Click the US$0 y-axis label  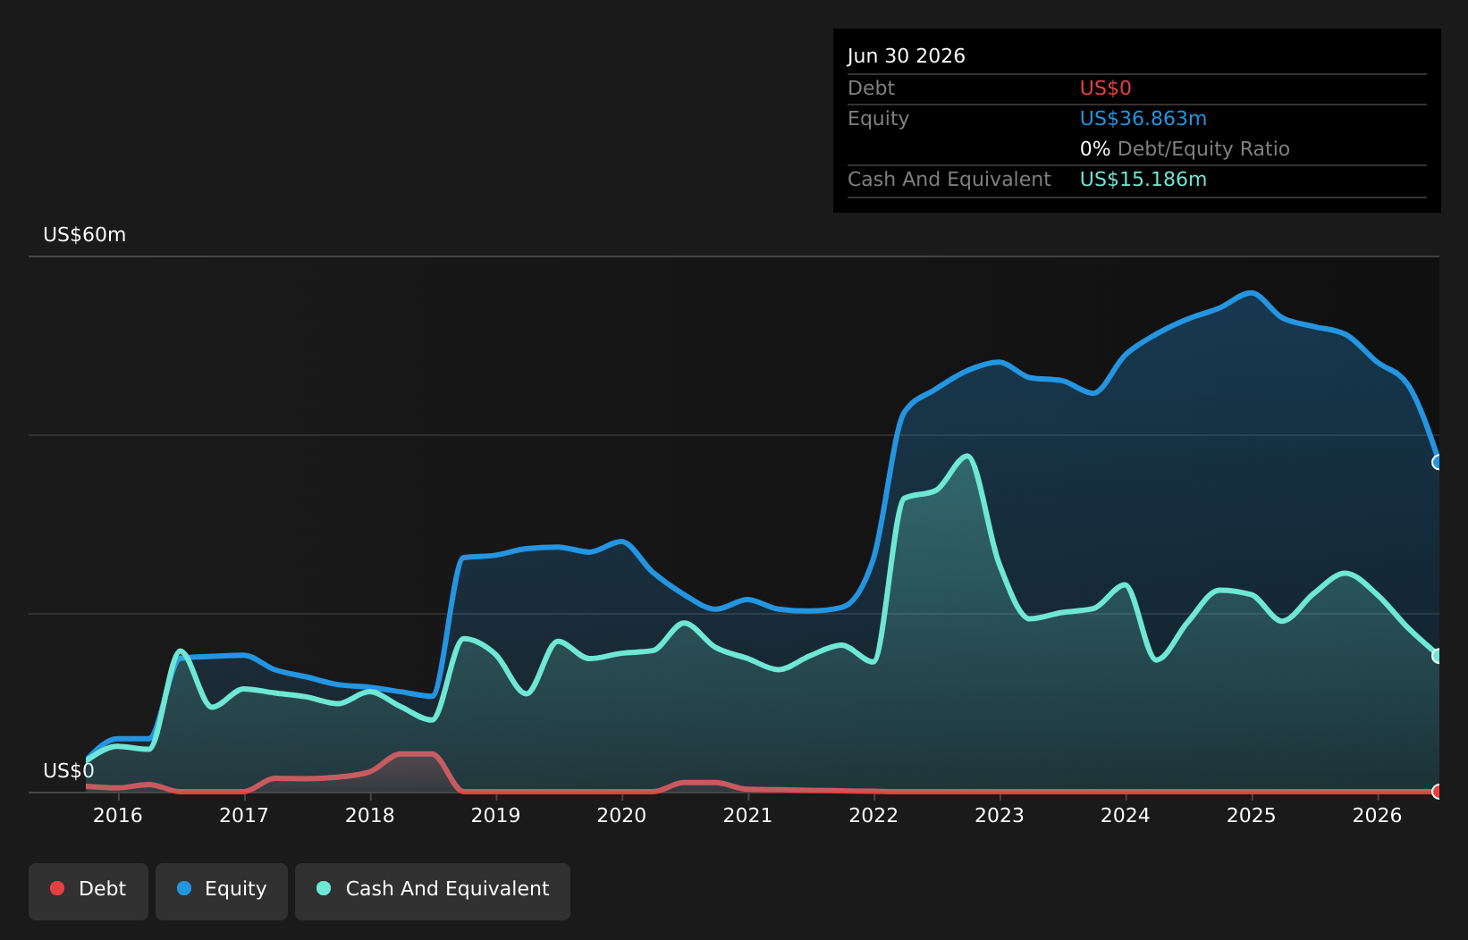[x=69, y=771]
